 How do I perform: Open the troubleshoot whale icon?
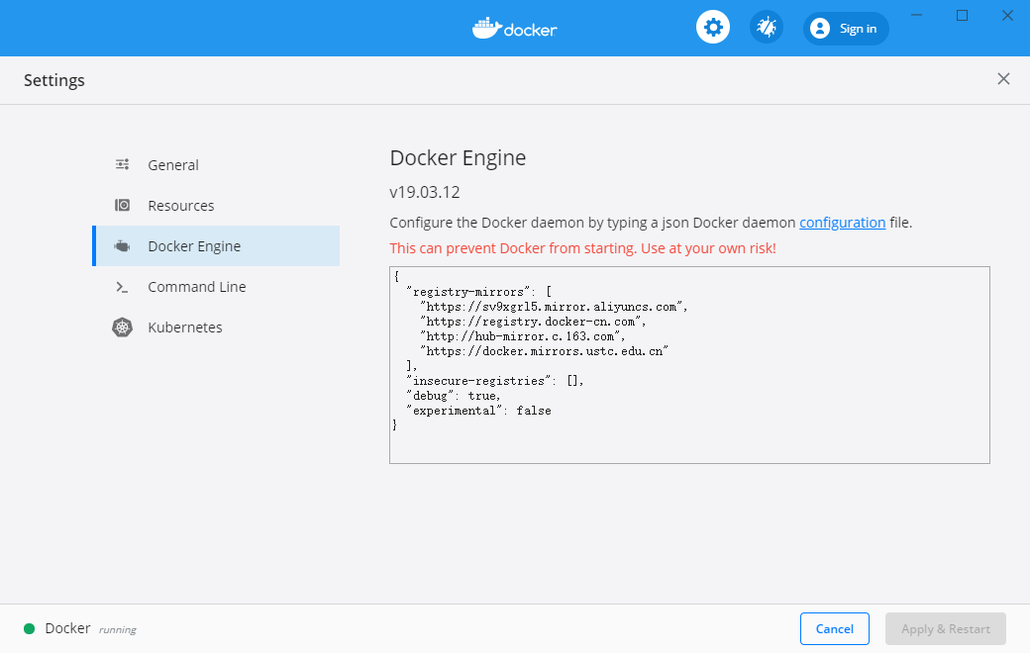(766, 27)
